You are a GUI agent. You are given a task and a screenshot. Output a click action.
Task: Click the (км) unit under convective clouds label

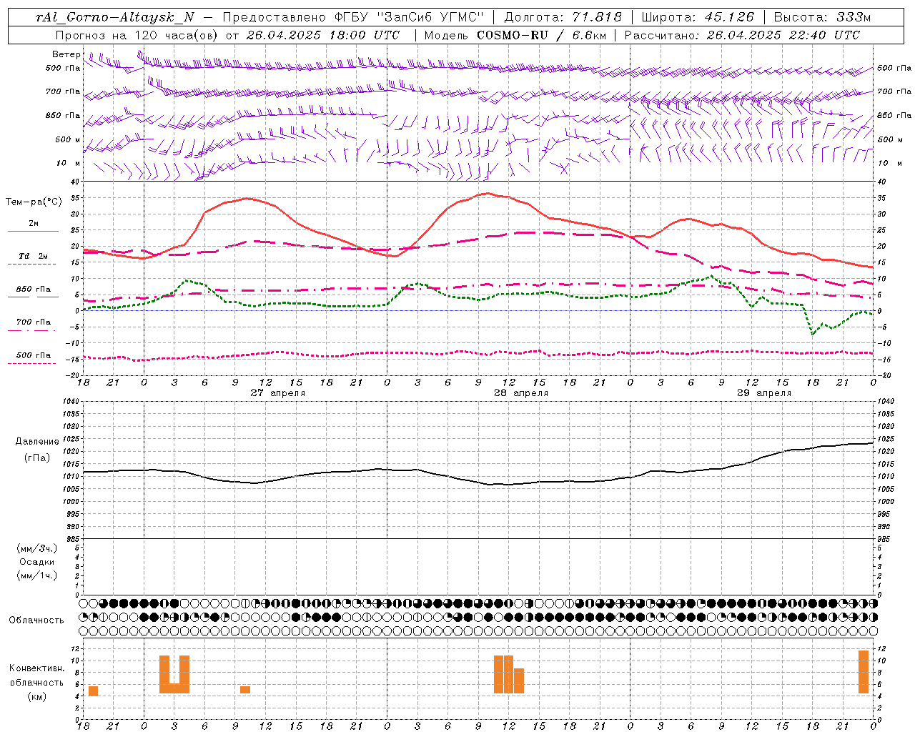point(37,696)
